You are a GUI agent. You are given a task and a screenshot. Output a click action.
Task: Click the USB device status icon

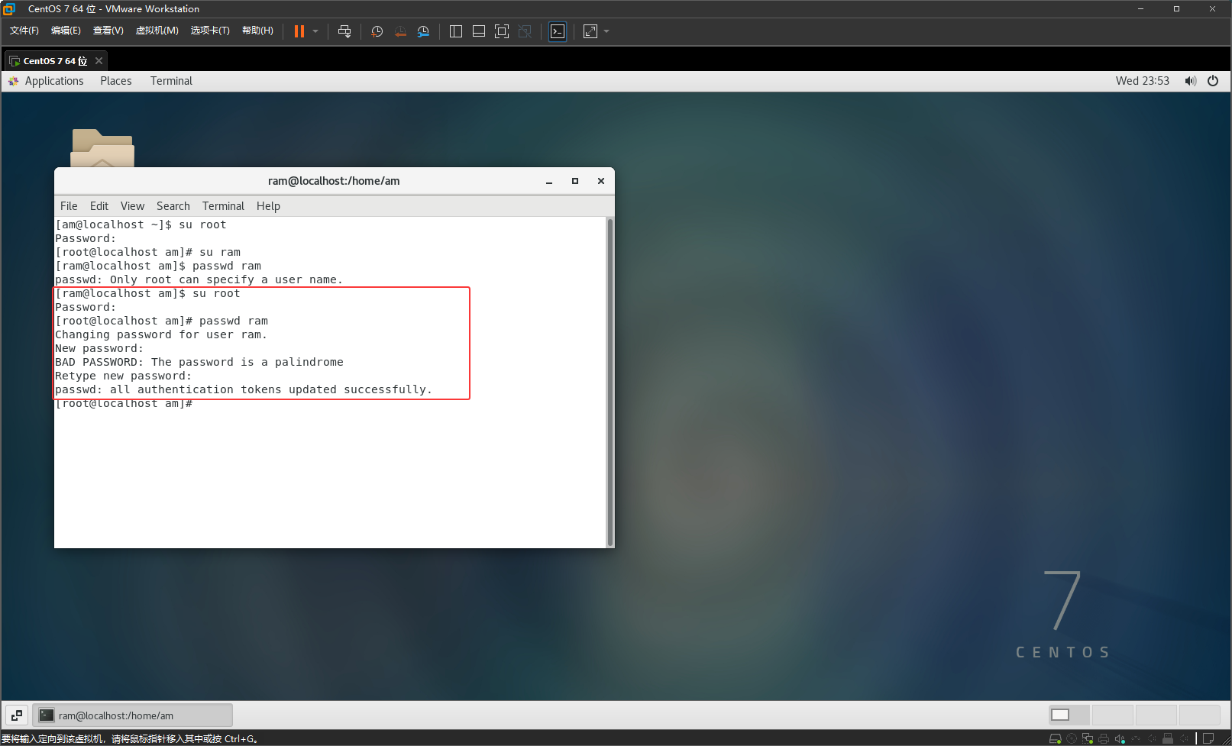tap(1168, 738)
